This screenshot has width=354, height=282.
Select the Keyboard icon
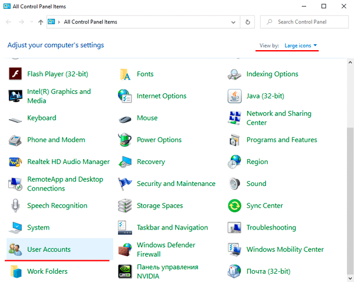pyautogui.click(x=15, y=120)
